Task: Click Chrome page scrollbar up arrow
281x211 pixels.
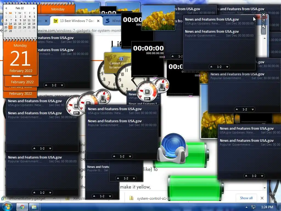Action: pyautogui.click(x=265, y=38)
